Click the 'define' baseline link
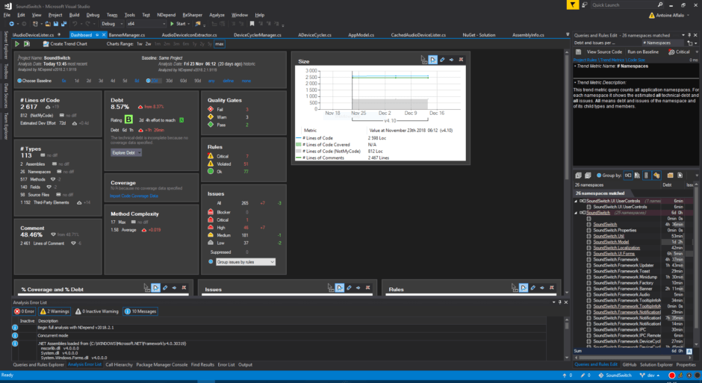Viewport: 702px width, 383px height. coord(229,81)
